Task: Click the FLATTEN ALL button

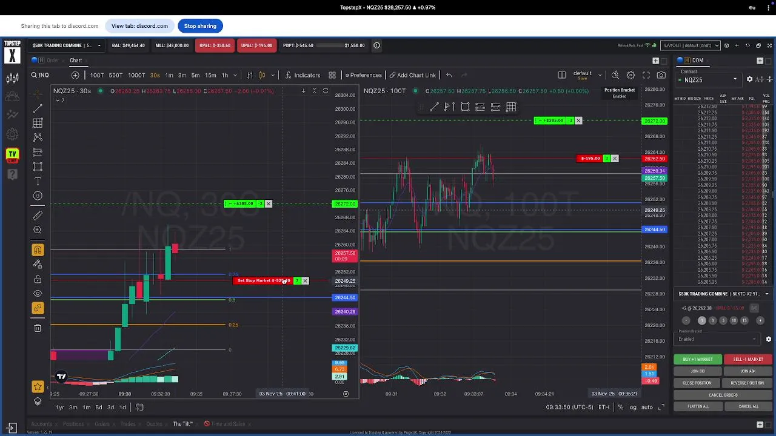Action: 698,406
